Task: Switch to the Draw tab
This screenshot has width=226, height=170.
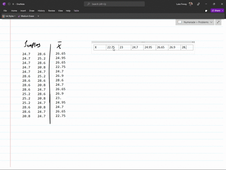Action: click(x=32, y=11)
